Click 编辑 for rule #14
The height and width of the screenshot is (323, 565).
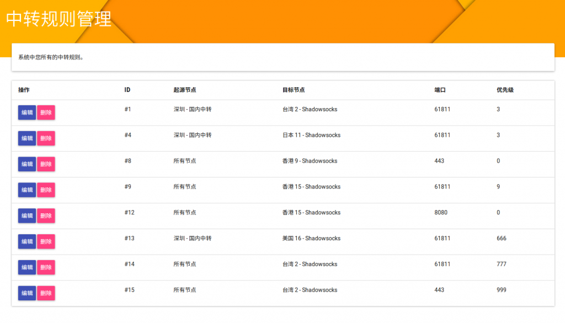point(26,267)
